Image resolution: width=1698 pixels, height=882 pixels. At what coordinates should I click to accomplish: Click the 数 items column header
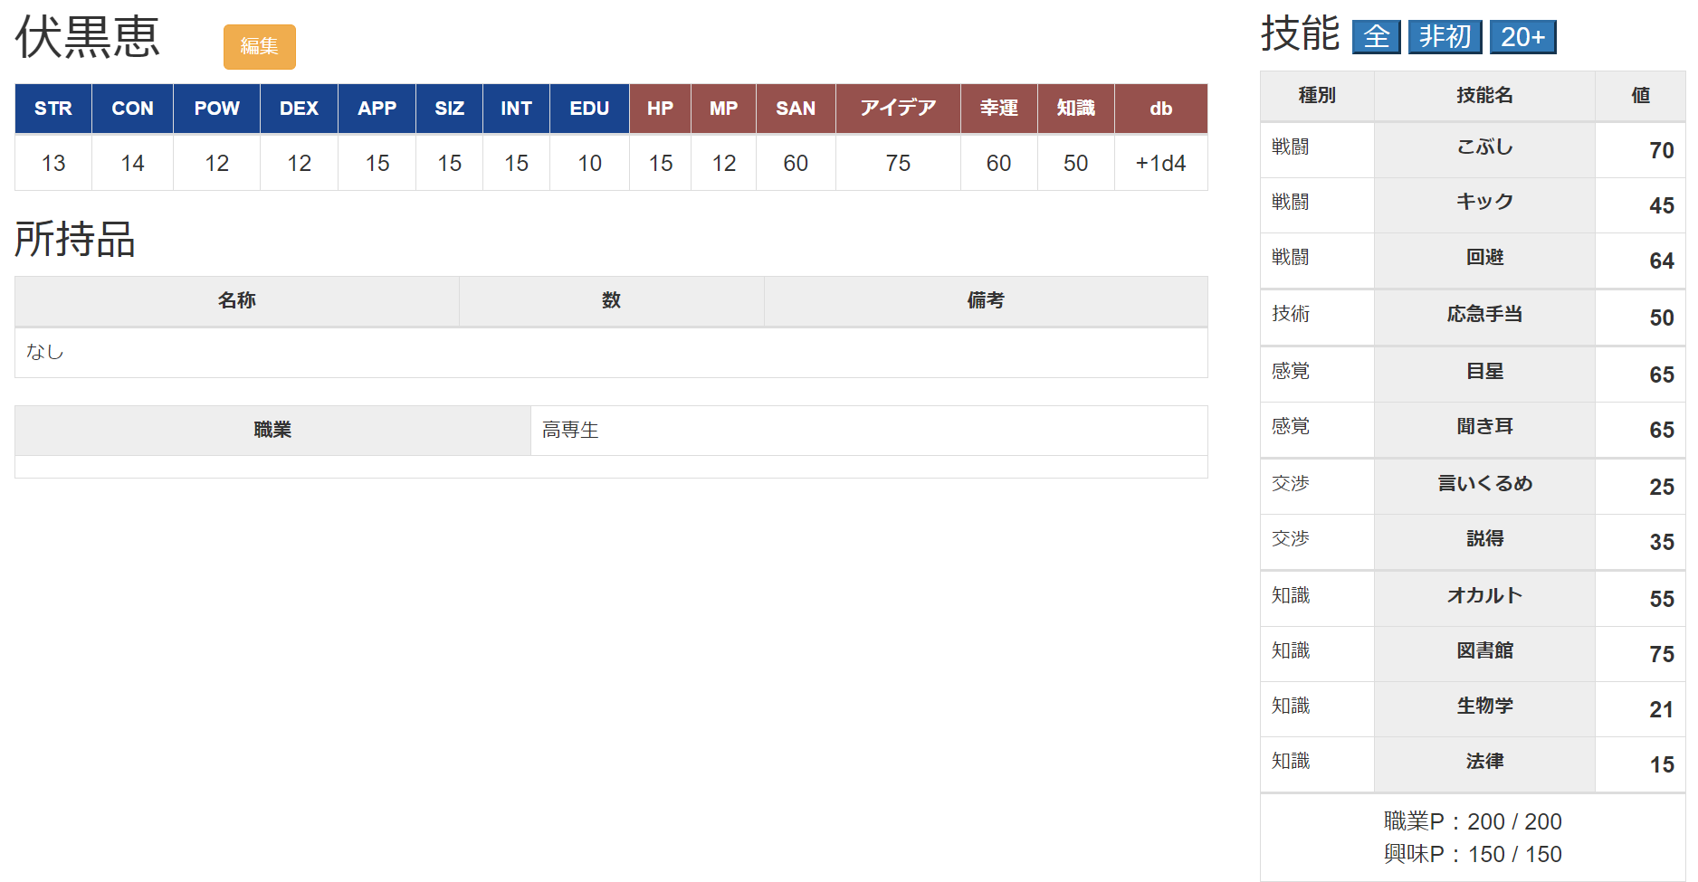612,300
